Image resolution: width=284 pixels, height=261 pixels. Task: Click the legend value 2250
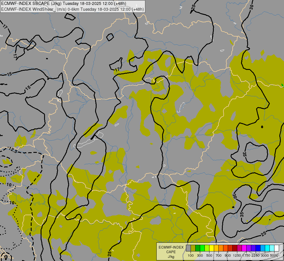pyautogui.click(x=256, y=255)
